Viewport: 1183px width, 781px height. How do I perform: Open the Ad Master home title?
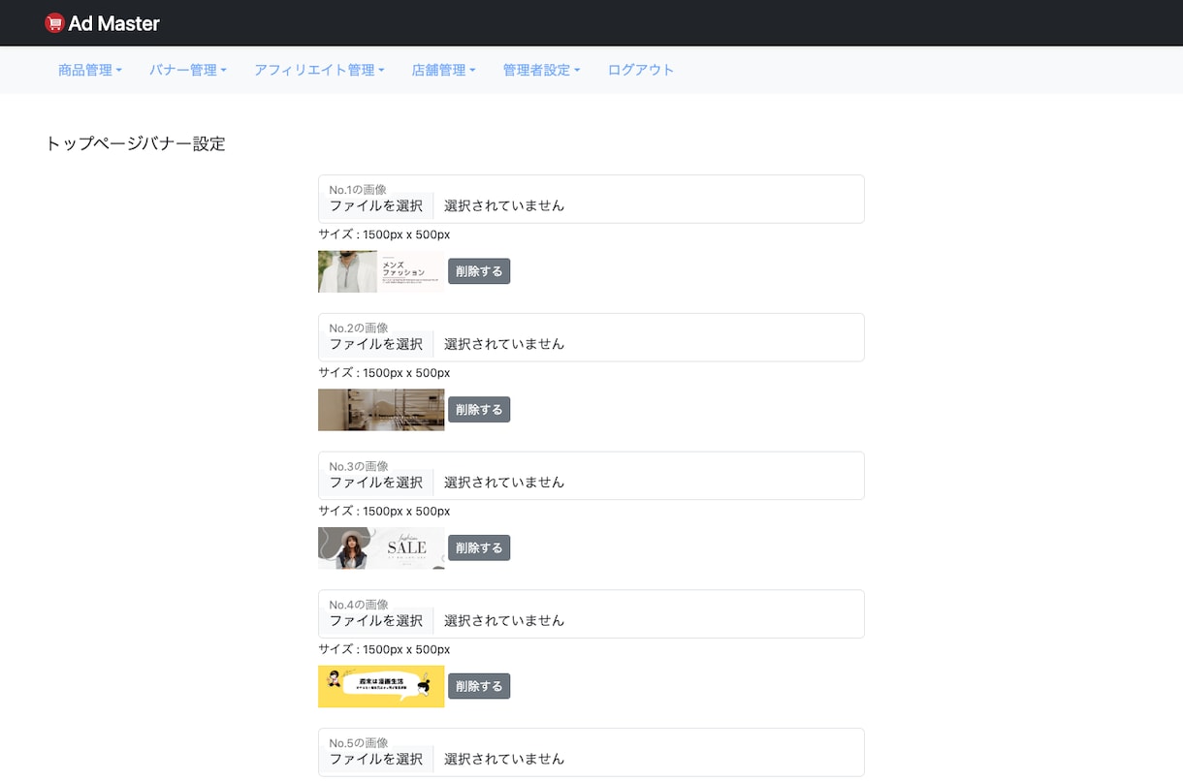click(114, 23)
